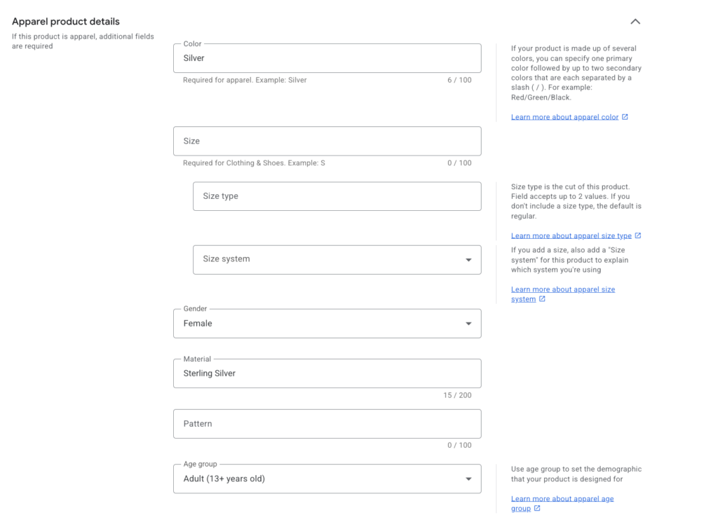The width and height of the screenshot is (718, 515).
Task: Open the Size system dropdown arrow
Action: (468, 259)
